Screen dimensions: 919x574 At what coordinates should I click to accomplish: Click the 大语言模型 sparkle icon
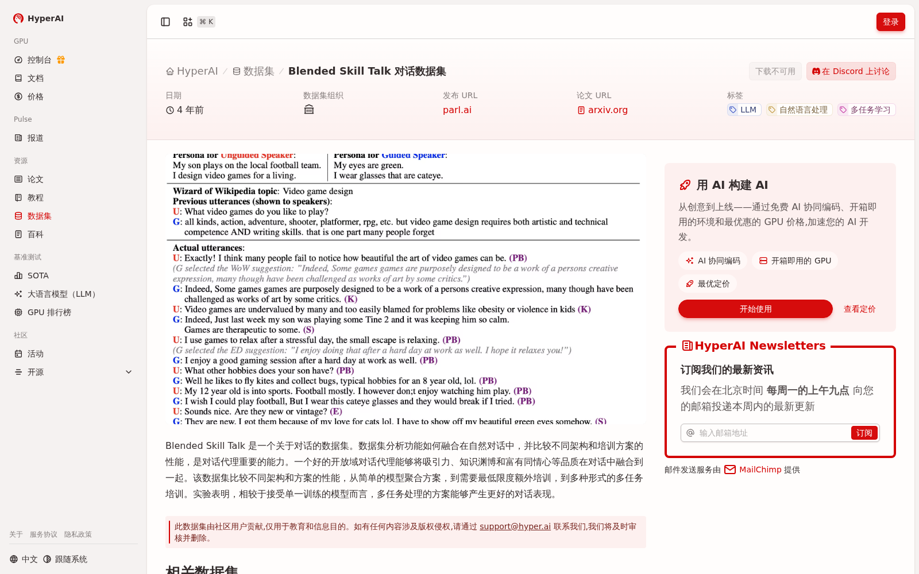pos(18,294)
